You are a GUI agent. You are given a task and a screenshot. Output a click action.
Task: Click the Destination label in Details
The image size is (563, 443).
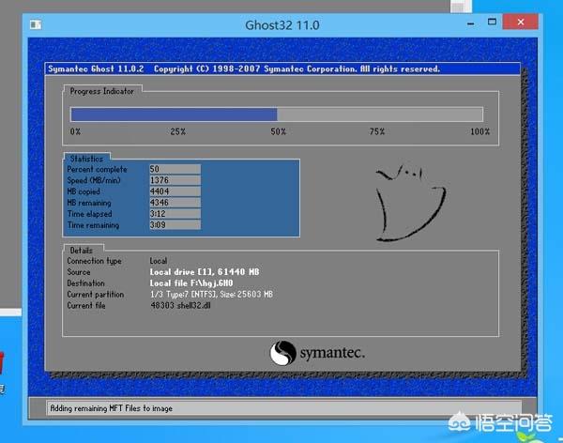(x=85, y=283)
